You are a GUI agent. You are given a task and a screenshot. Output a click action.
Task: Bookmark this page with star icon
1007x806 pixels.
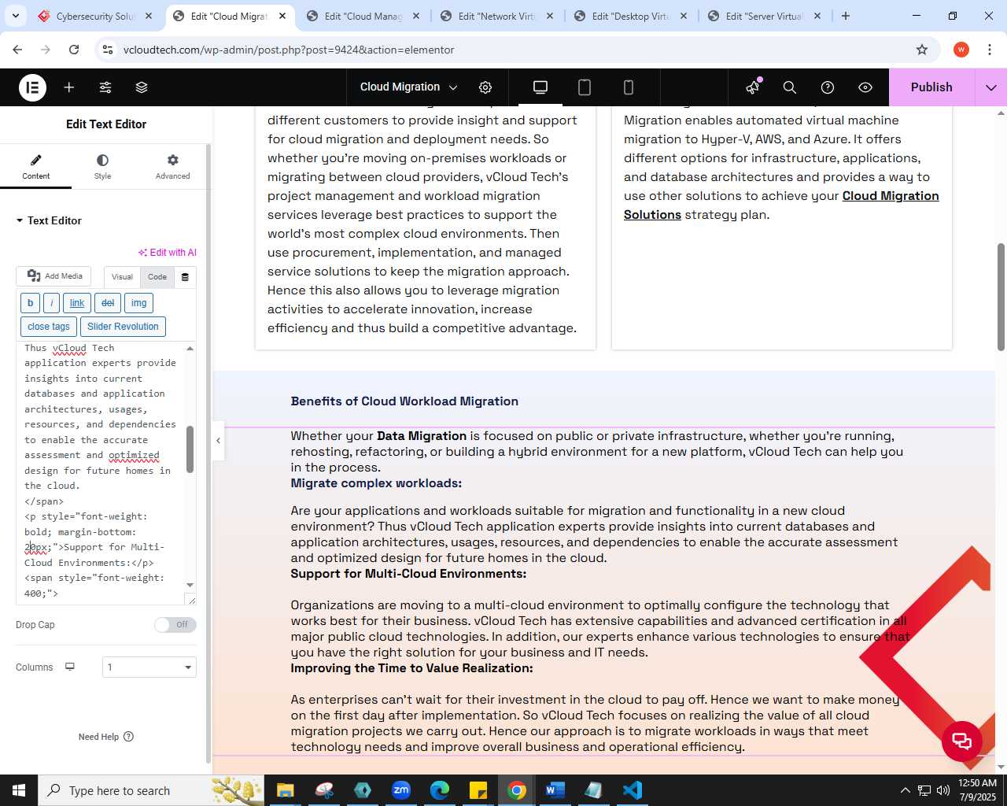pyautogui.click(x=922, y=50)
